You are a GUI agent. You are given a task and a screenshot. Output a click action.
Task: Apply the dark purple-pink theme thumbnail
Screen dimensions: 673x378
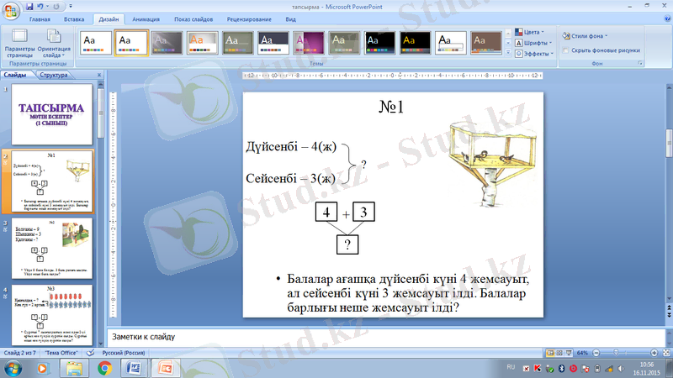pos(309,43)
